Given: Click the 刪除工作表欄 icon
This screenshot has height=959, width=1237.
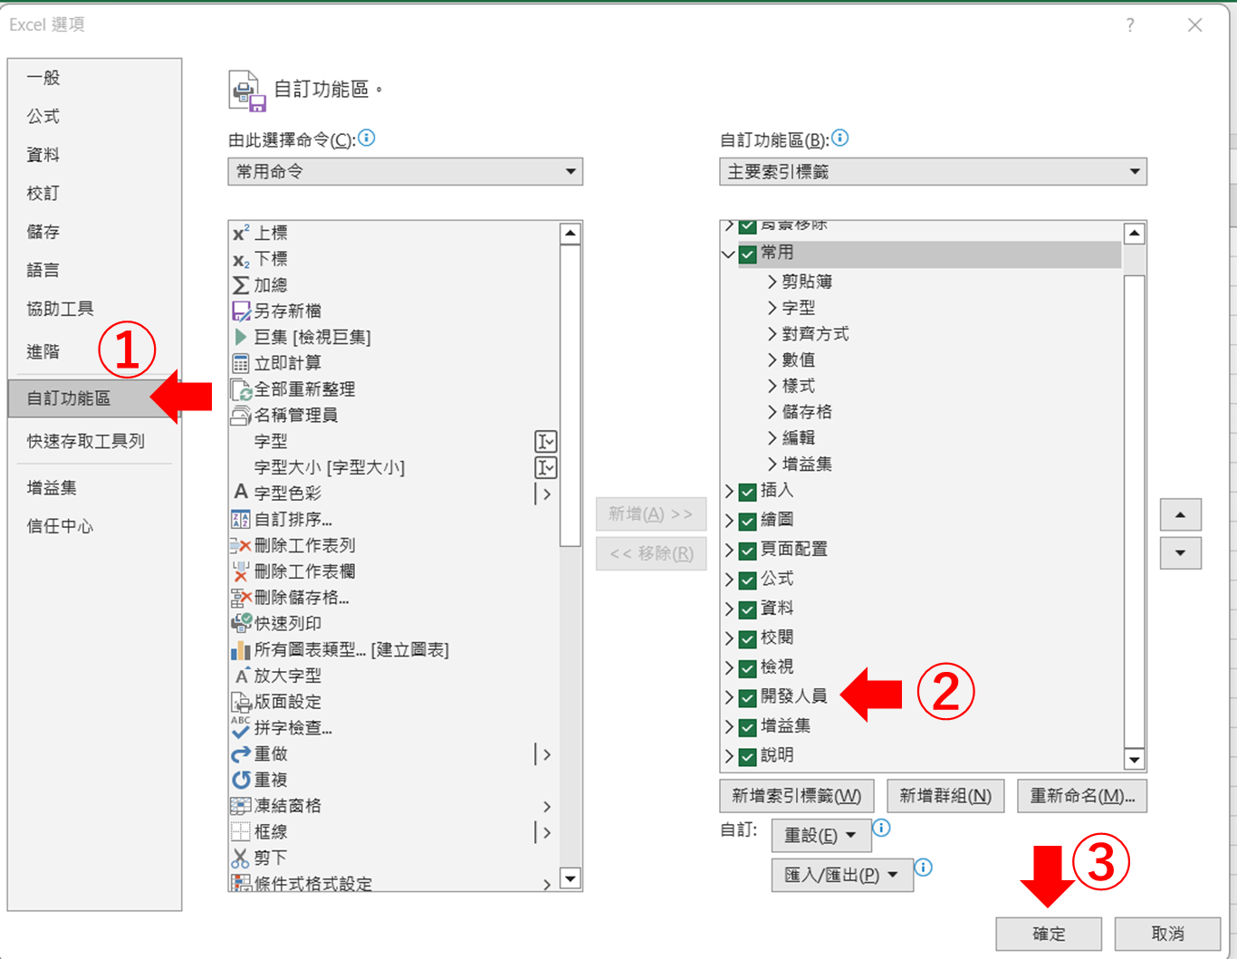Looking at the screenshot, I should [x=241, y=571].
